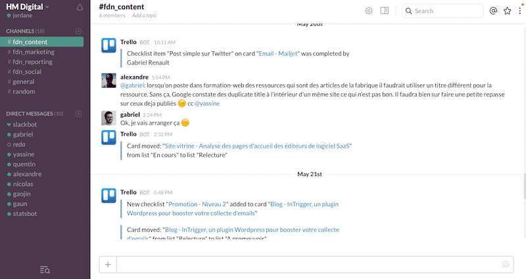Open the more options kebab menu
Viewport: 526px width, 279px height.
tap(519, 11)
